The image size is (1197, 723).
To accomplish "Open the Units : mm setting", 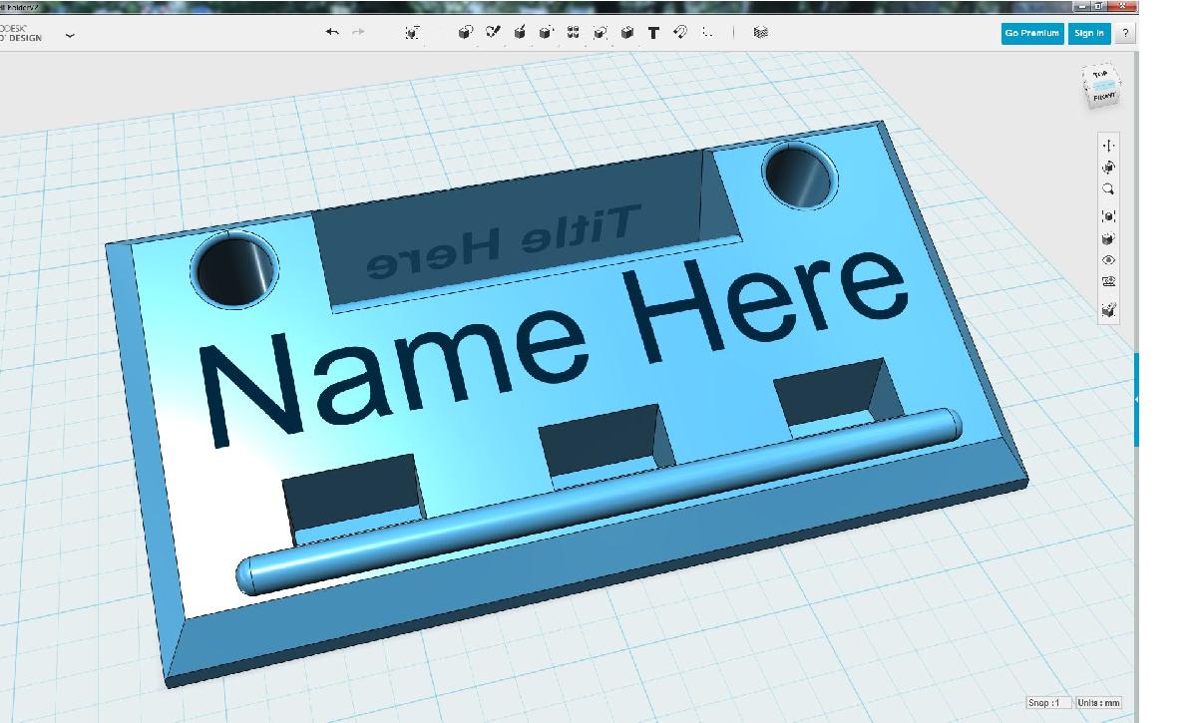I will point(1098,703).
